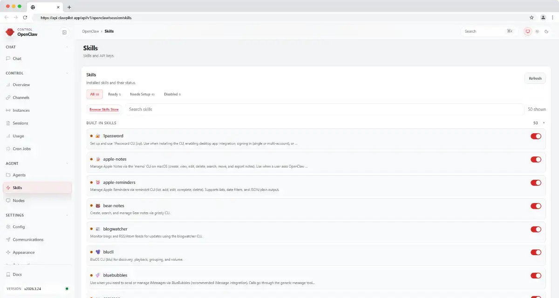Filter skills by Needs Setup tab

(x=142, y=94)
